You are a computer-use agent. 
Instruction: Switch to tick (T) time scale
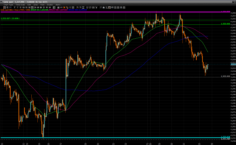click(15, 8)
